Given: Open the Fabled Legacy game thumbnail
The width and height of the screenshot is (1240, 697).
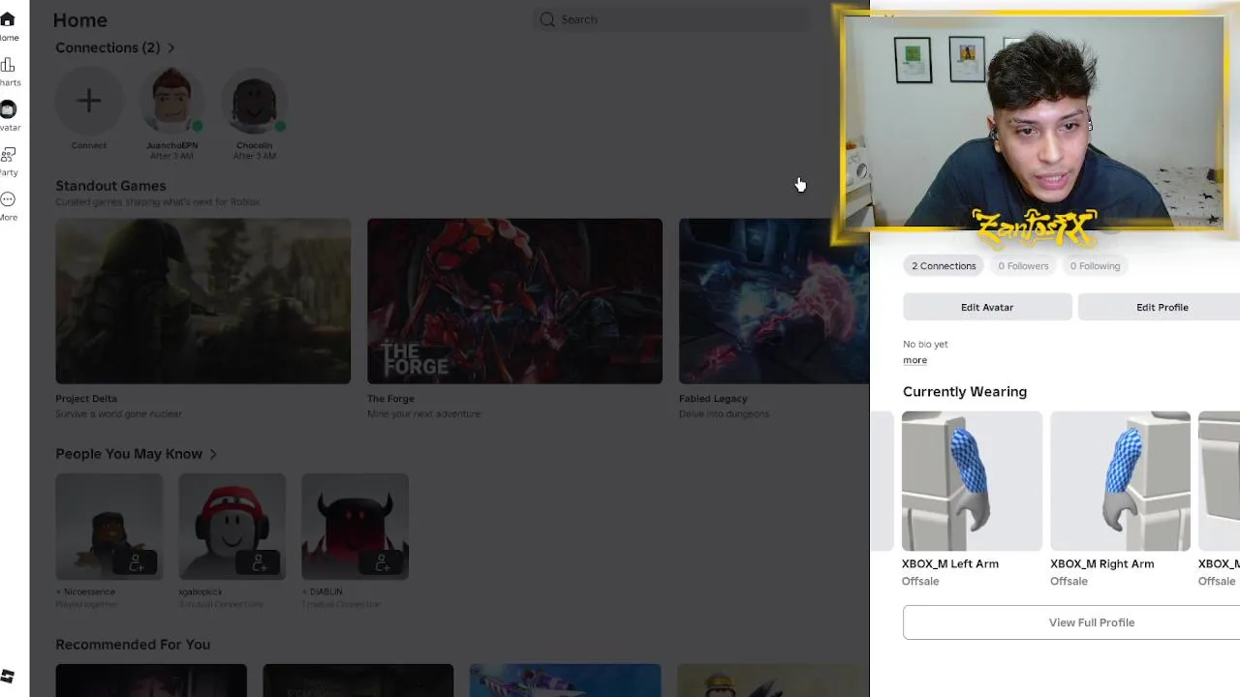Looking at the screenshot, I should 774,301.
